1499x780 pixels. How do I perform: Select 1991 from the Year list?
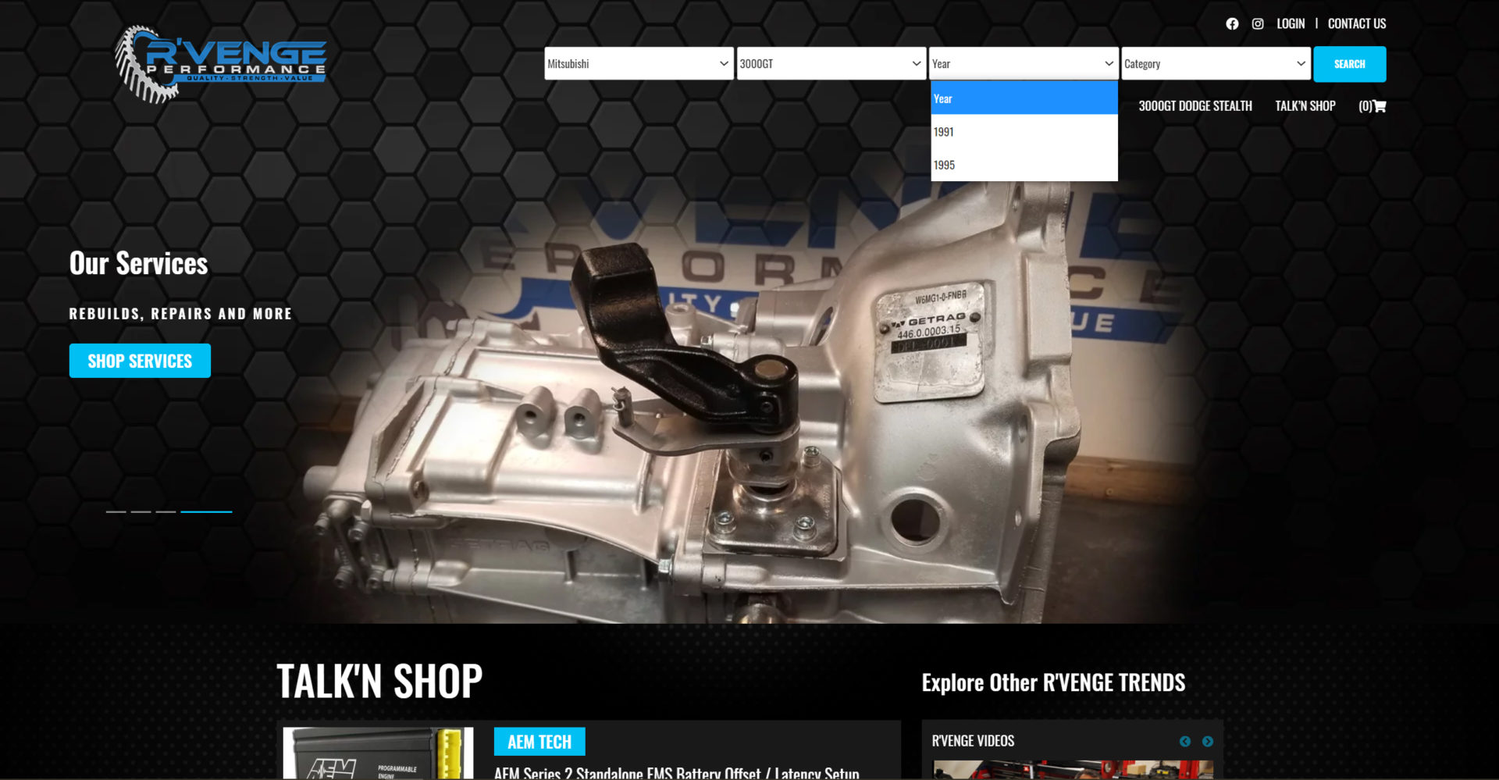[1024, 132]
